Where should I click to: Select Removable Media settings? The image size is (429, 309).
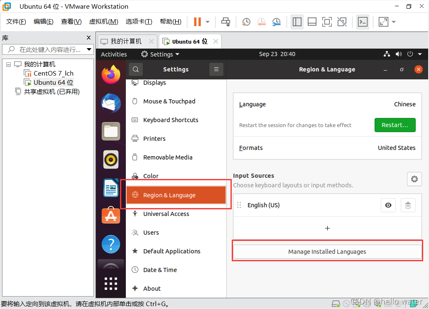(176, 157)
